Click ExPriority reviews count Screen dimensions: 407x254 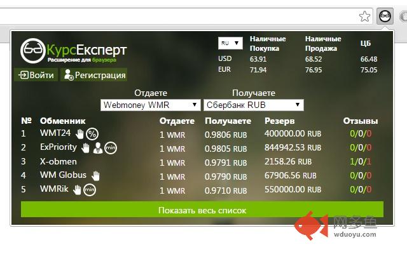point(361,147)
